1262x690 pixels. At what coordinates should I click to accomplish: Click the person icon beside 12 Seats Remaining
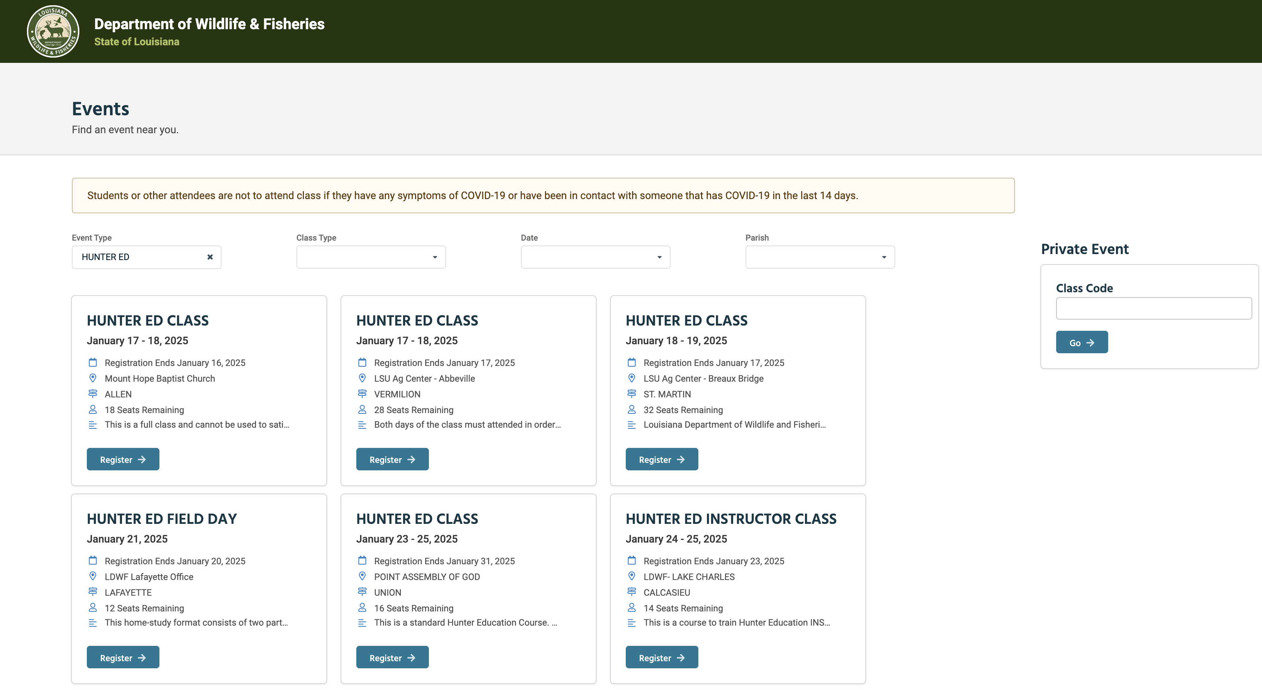pyautogui.click(x=92, y=608)
